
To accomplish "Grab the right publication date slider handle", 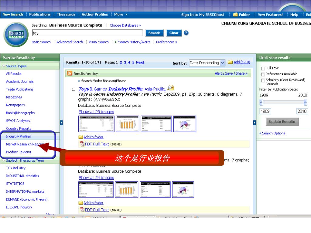I will 305,102.
